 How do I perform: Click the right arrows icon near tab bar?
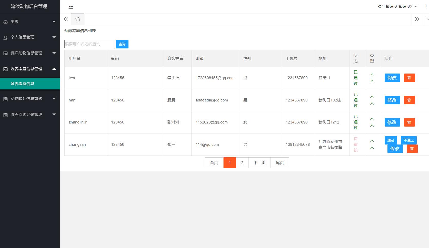click(x=417, y=19)
